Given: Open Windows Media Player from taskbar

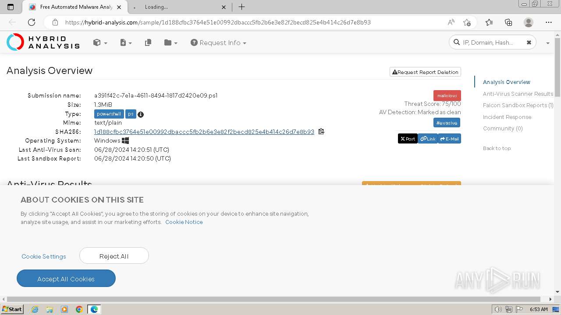Looking at the screenshot, I should (64, 309).
